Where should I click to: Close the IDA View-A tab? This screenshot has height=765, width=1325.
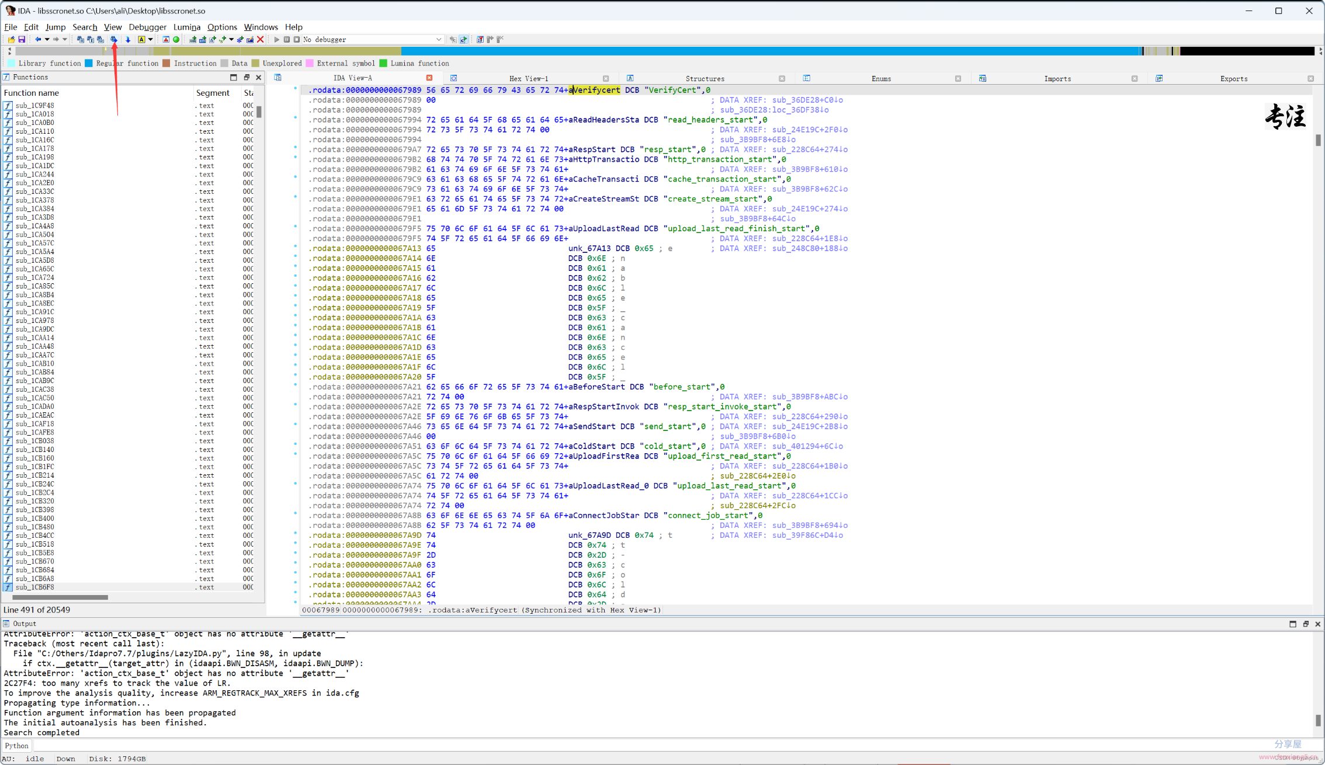429,78
